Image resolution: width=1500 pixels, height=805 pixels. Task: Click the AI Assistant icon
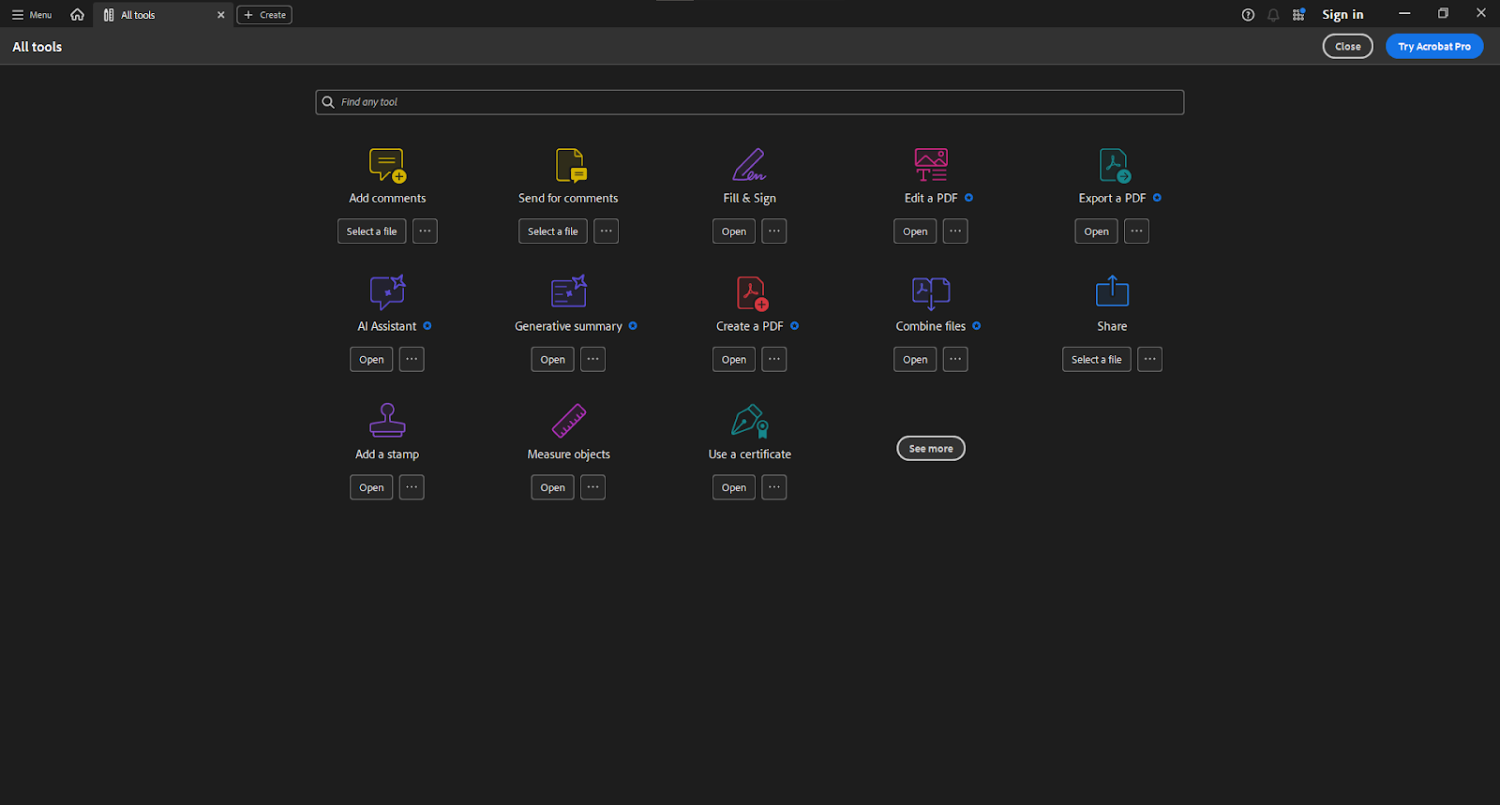[387, 292]
